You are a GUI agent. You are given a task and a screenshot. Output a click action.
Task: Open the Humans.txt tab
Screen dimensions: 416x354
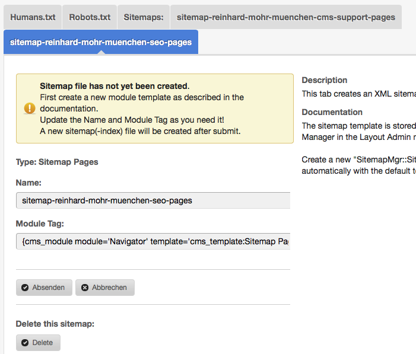click(33, 17)
